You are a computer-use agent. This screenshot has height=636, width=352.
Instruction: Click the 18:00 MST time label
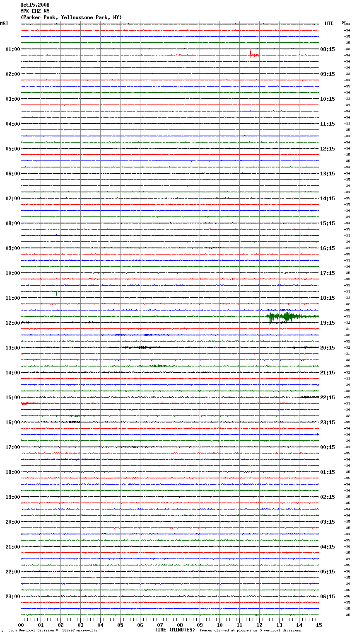(x=13, y=472)
